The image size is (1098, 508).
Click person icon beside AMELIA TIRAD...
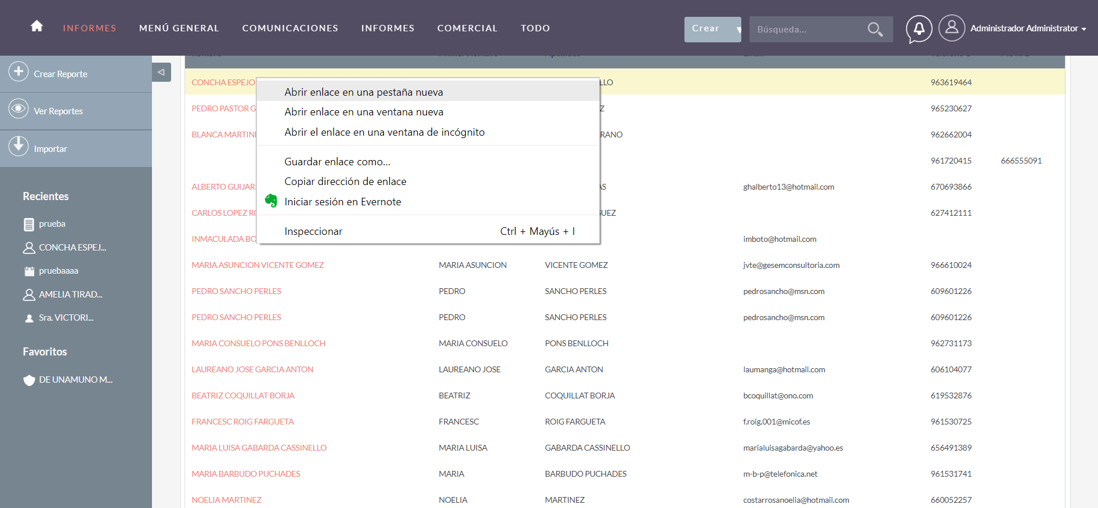click(x=29, y=295)
